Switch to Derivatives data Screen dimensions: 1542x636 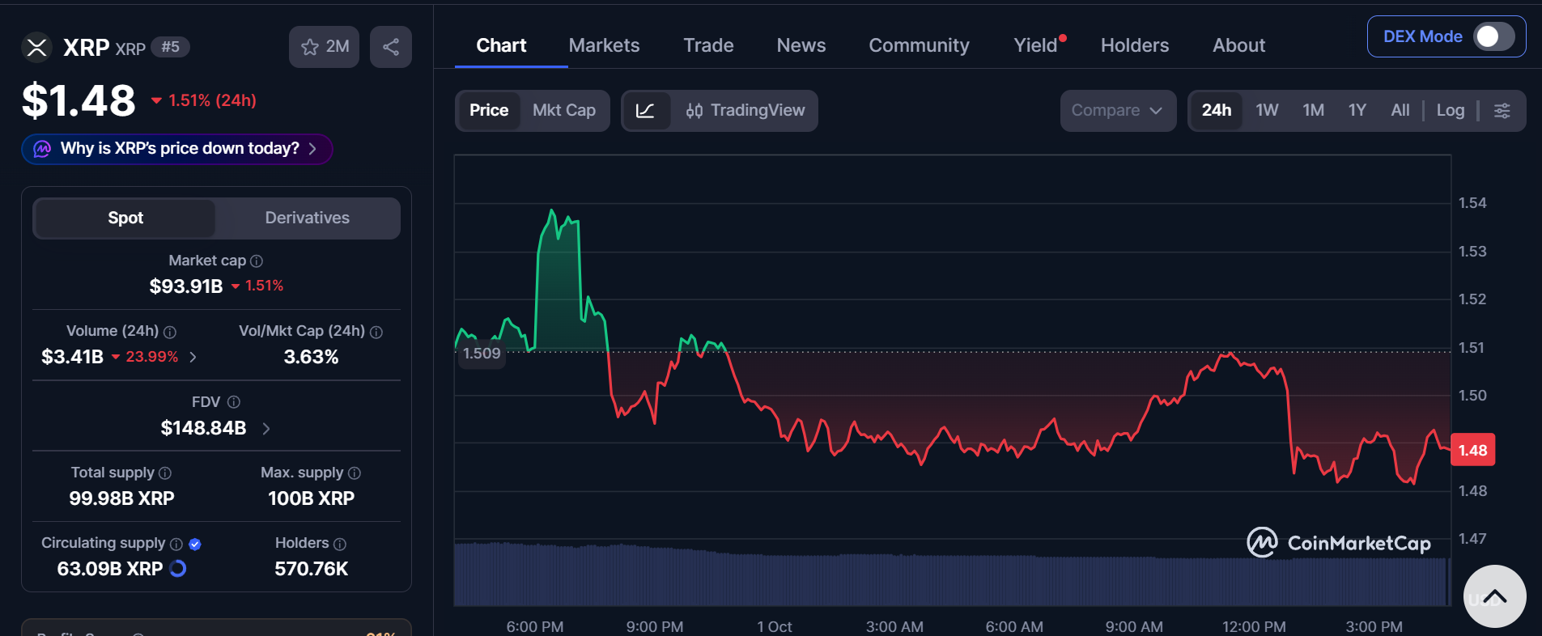click(308, 218)
